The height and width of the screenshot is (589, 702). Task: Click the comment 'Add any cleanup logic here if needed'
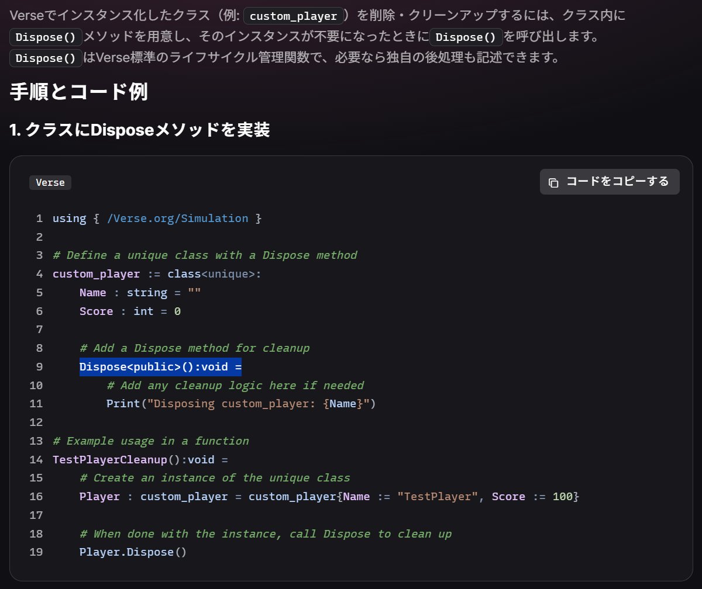coord(235,385)
